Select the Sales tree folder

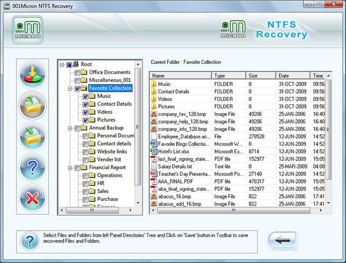click(x=103, y=191)
